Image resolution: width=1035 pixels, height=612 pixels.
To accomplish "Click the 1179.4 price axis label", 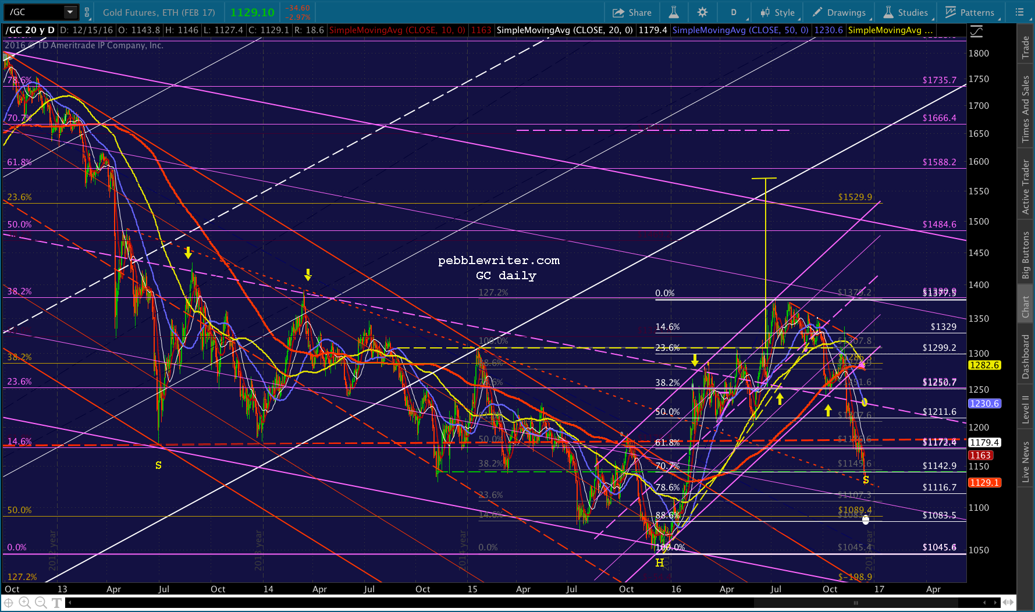I will (x=984, y=443).
